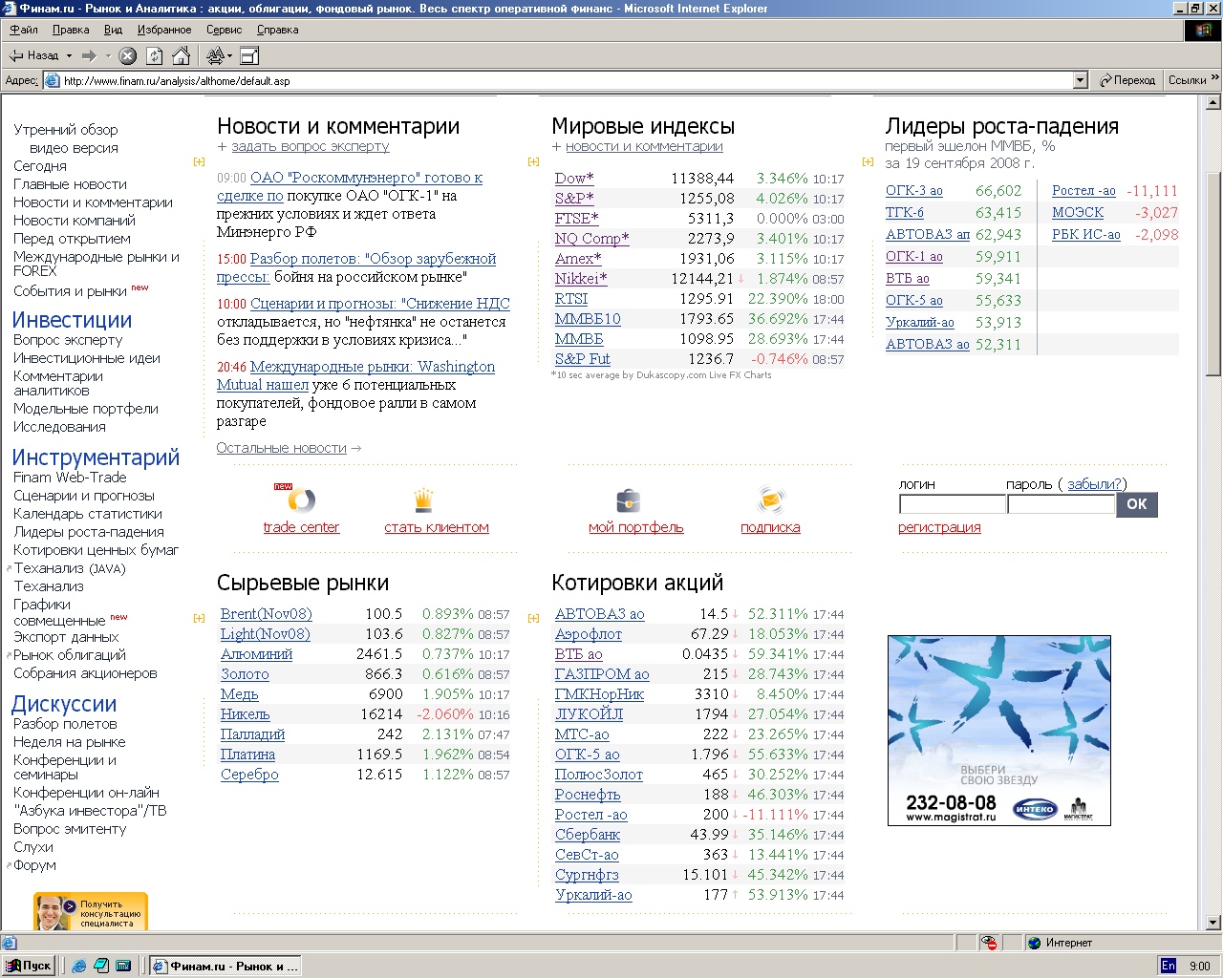Click the page icon in the address bar
This screenshot has height=978, width=1223.
[x=53, y=80]
